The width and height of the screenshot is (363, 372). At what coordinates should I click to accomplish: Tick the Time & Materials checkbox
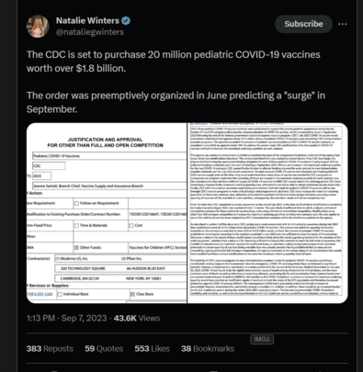tap(76, 225)
